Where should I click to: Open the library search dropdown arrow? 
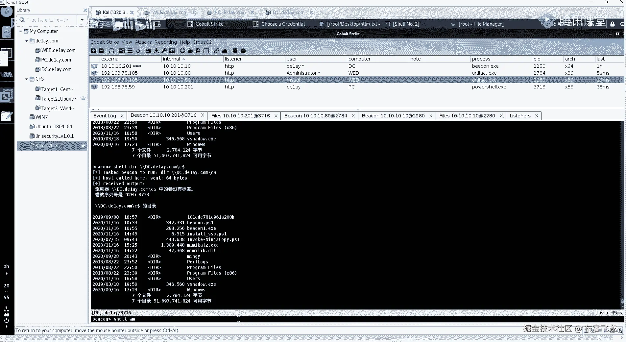point(82,20)
